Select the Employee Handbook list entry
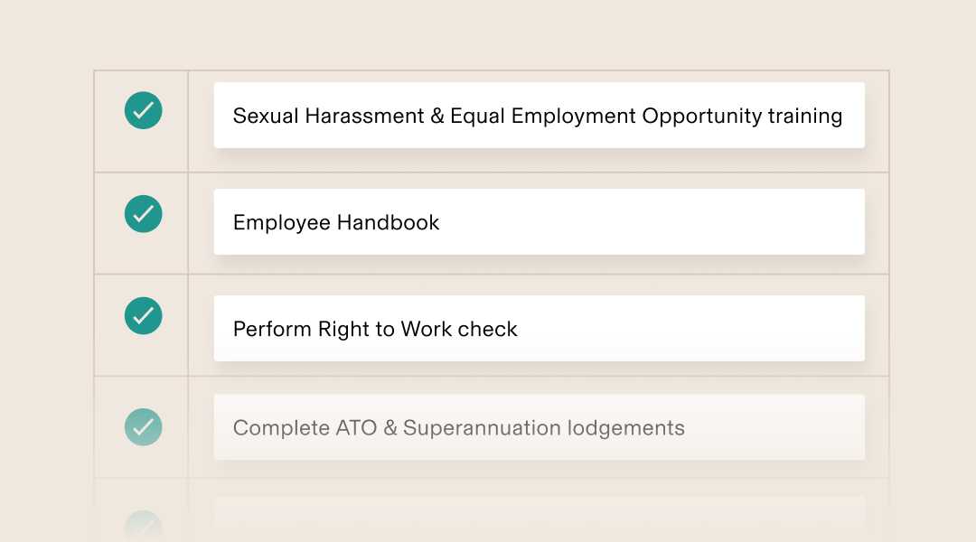Screen dimensions: 976x542 [x=539, y=221]
